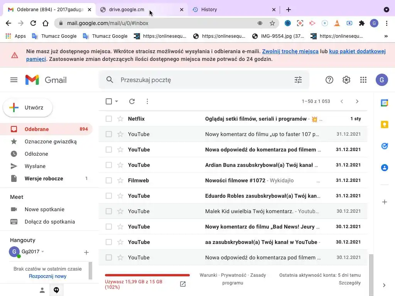Viewport: 395px width, 296px height.
Task: Open Google Keep side panel
Action: [x=385, y=124]
